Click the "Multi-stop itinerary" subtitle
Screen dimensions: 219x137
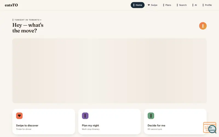[x=91, y=129]
